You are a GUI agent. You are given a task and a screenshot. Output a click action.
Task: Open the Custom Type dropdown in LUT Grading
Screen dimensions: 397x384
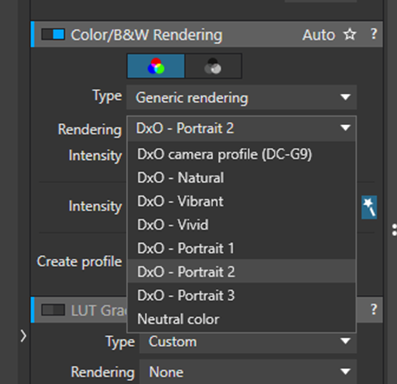click(x=248, y=341)
